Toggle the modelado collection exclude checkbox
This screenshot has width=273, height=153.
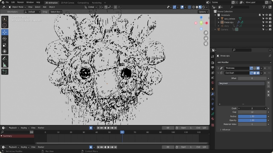tap(260, 15)
